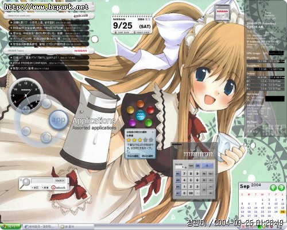Click the left button under 9/25 date
Viewport: 287px width, 230px height.
click(x=122, y=32)
